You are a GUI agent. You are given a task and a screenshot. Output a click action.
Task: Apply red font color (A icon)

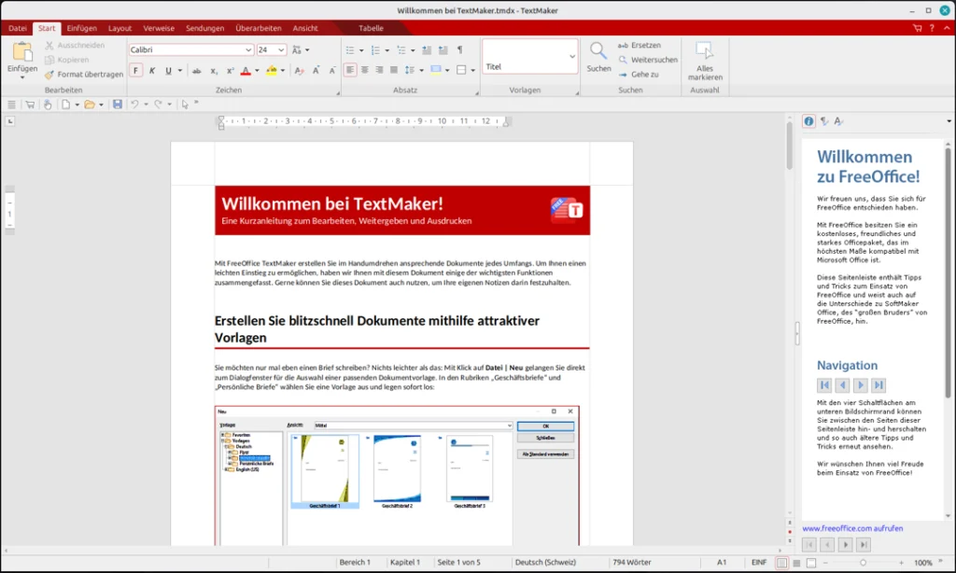tap(246, 71)
